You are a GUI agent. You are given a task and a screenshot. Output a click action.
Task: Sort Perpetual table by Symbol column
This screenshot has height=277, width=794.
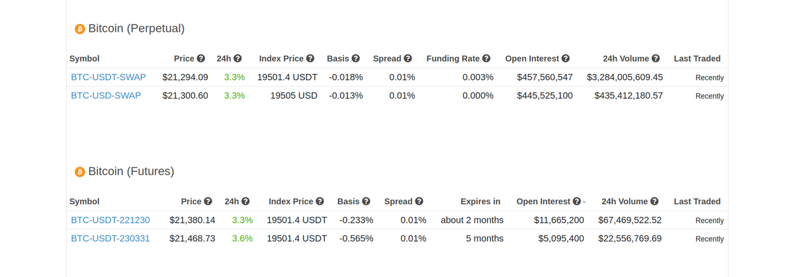85,59
